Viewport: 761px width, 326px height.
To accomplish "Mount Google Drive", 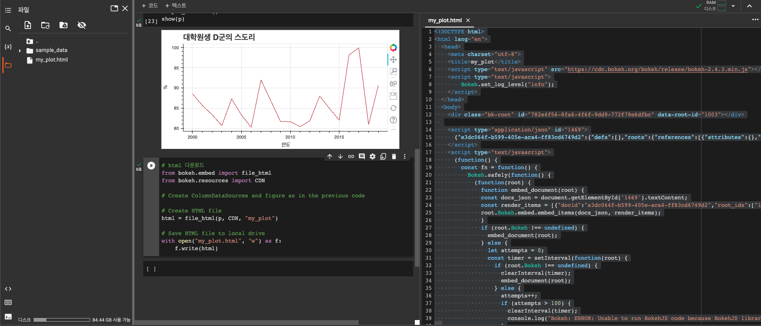I will click(x=64, y=25).
